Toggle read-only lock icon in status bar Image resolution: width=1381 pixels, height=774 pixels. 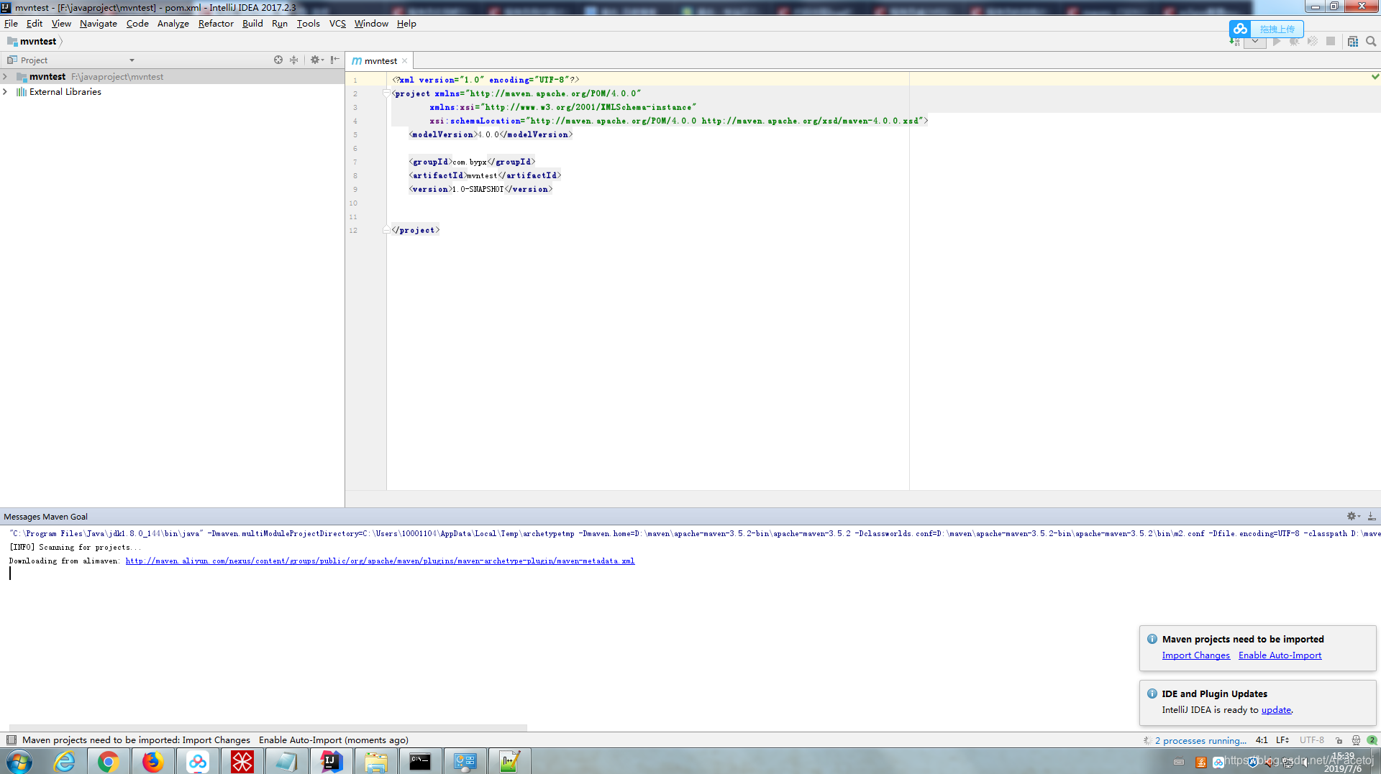pyautogui.click(x=1339, y=740)
